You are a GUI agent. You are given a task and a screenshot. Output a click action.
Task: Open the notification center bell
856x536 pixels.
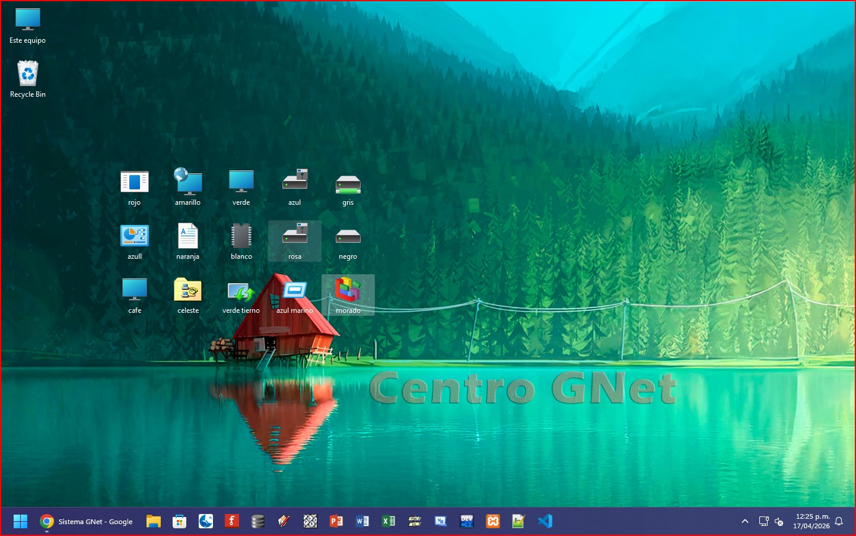(x=839, y=522)
